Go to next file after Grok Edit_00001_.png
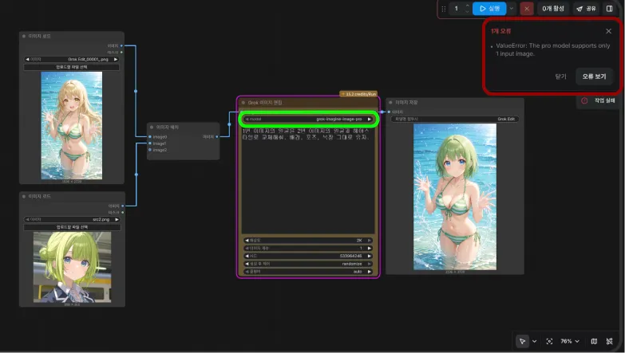Viewport: 625px width, 353px height. pyautogui.click(x=116, y=59)
